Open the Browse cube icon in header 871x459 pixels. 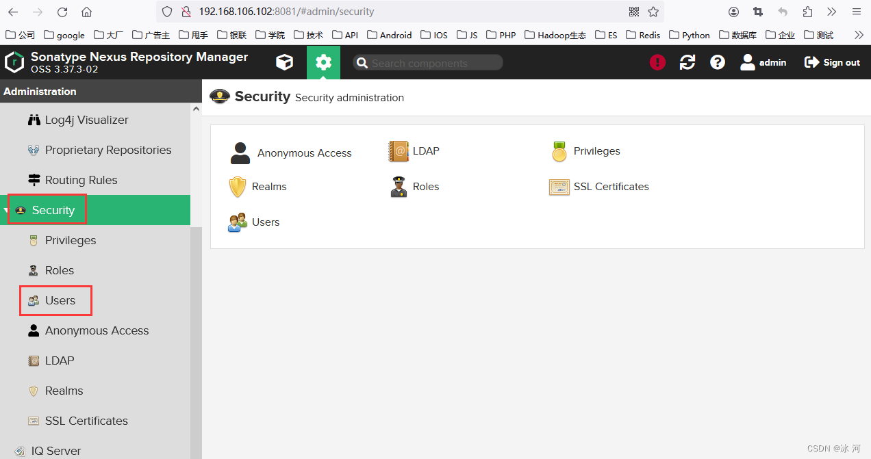pos(284,62)
